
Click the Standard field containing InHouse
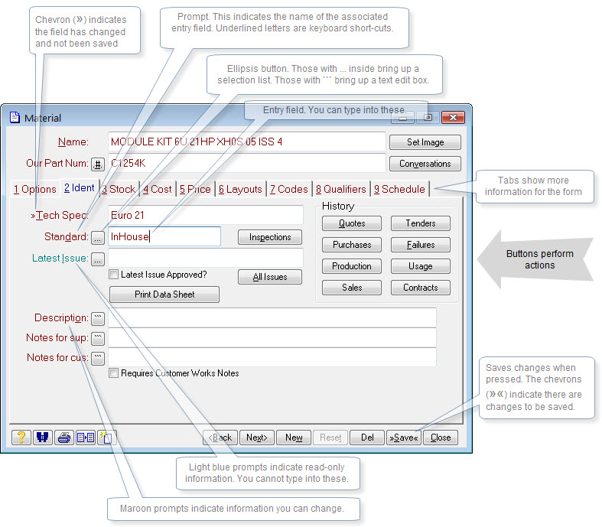pos(164,236)
